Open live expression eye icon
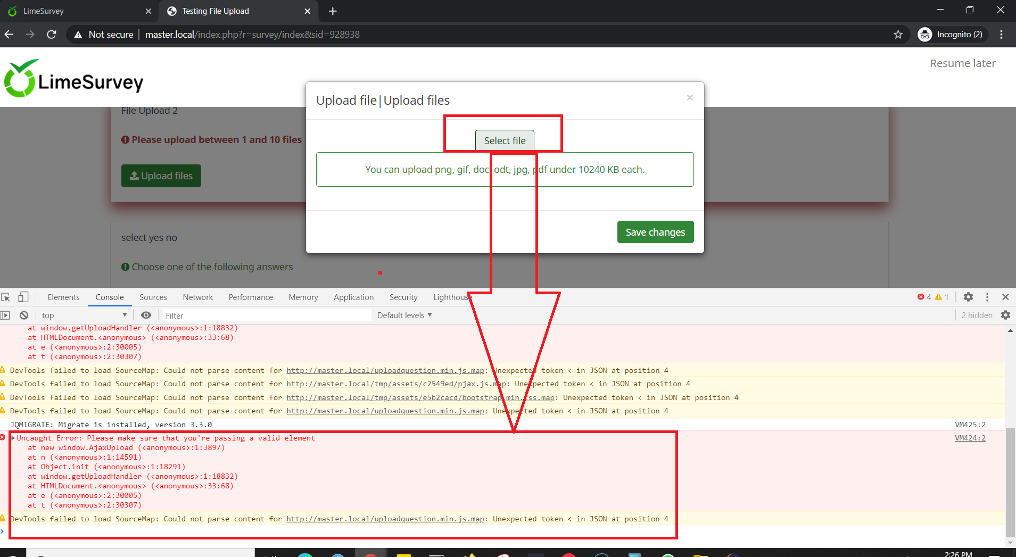The width and height of the screenshot is (1016, 557). [146, 315]
